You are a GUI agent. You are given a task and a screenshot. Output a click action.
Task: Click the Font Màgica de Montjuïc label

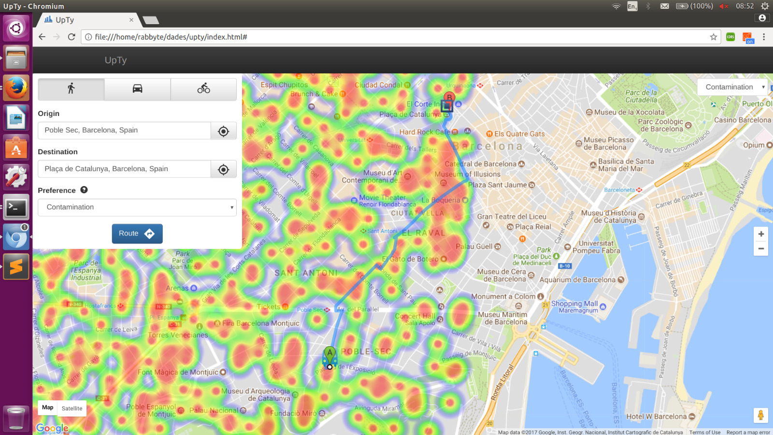(178, 372)
